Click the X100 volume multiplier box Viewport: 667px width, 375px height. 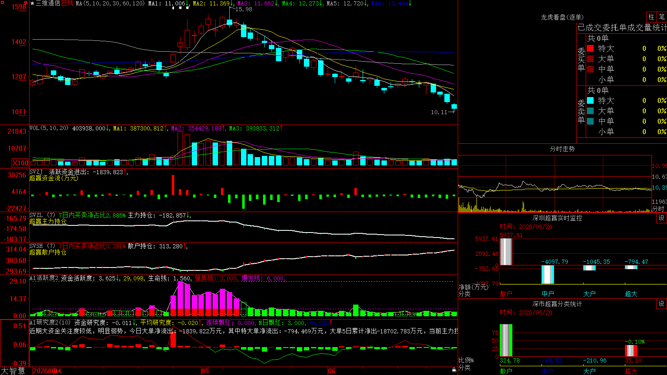(20, 163)
